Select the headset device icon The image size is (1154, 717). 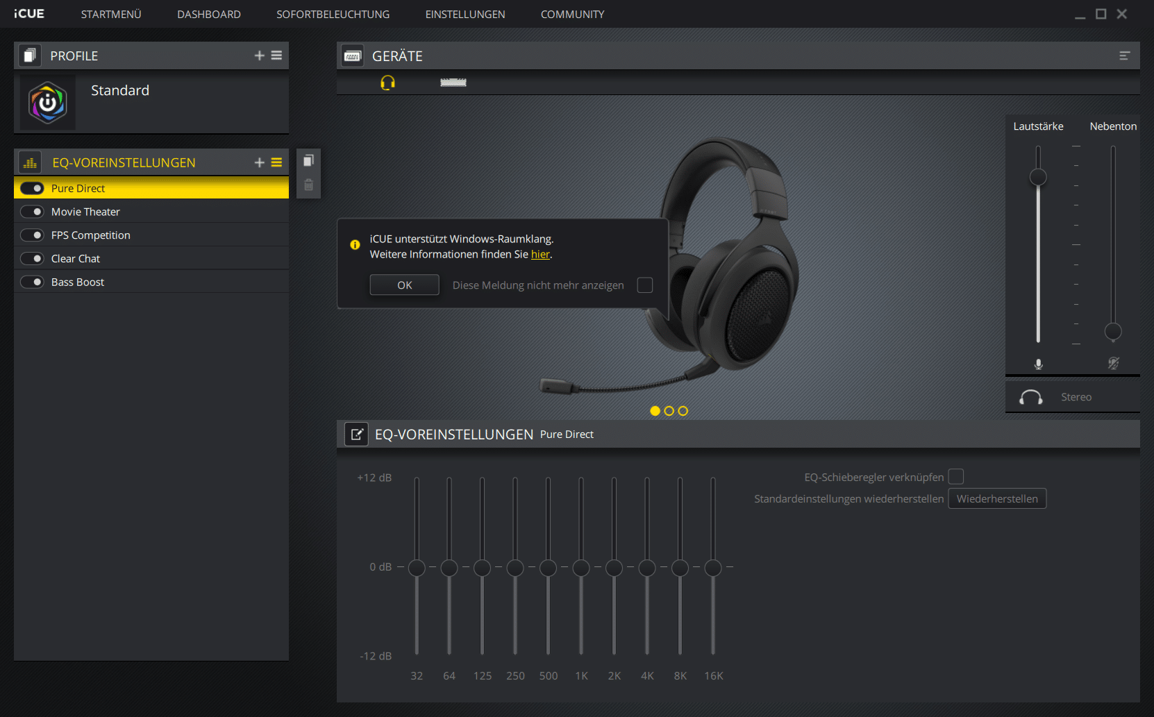click(387, 83)
